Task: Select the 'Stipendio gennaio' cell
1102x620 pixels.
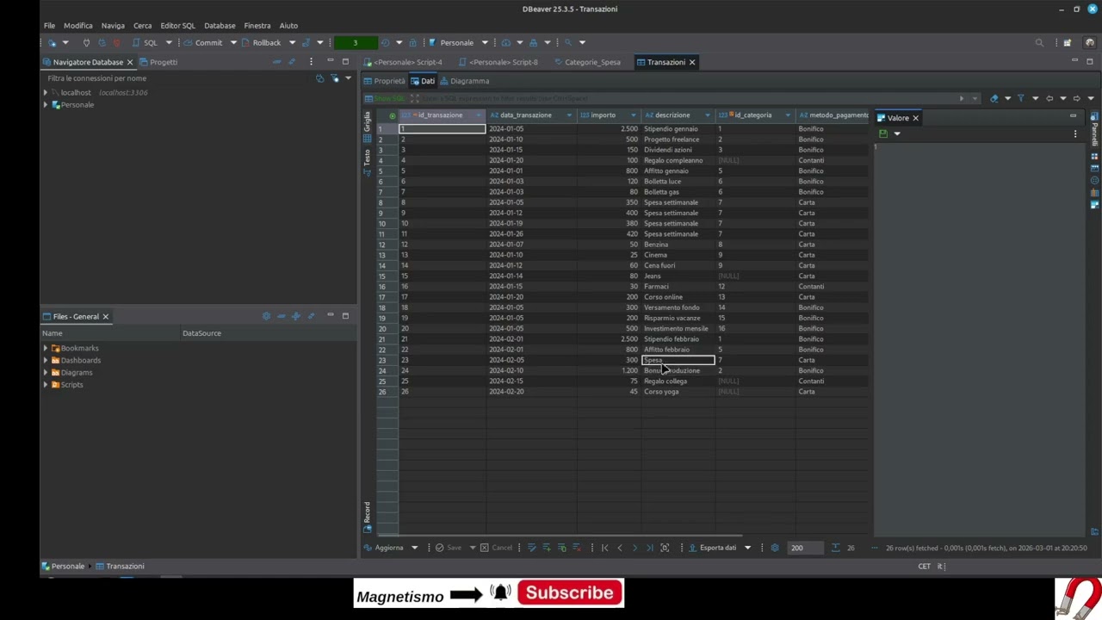Action: coord(678,129)
